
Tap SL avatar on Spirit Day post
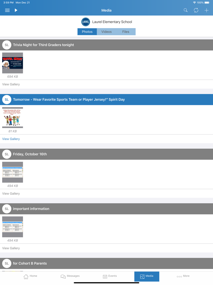7,99
